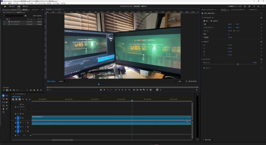The image size is (266, 145).
Task: Select the Razor tool
Action: coord(7,99)
